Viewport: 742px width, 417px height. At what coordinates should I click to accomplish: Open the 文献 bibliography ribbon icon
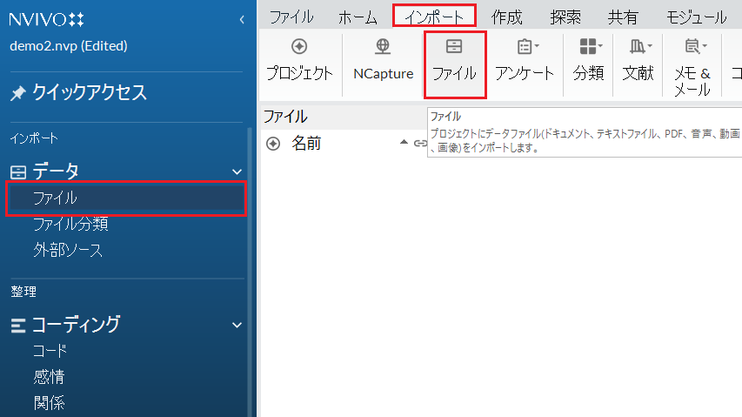click(x=637, y=46)
